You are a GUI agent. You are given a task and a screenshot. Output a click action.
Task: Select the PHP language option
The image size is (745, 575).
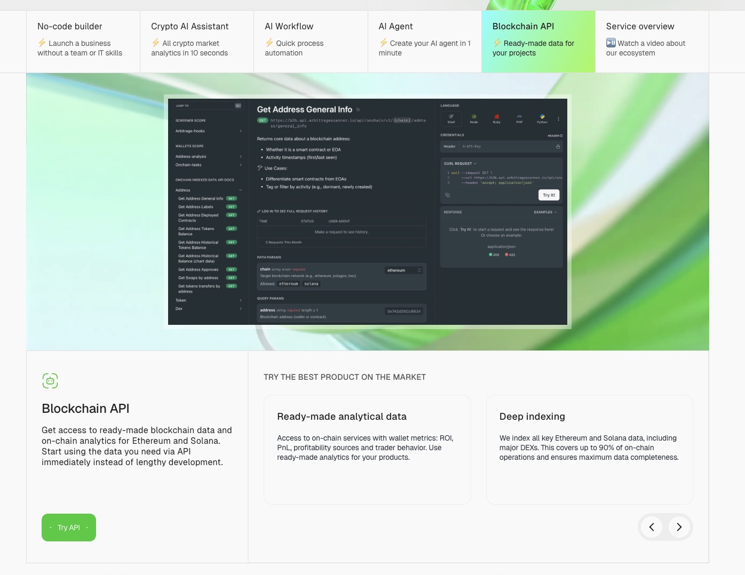[x=519, y=118]
